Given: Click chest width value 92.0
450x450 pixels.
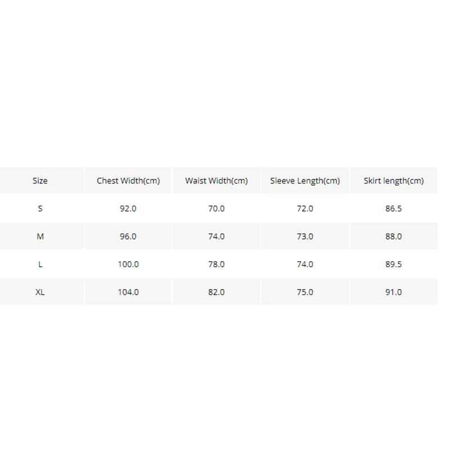Looking at the screenshot, I should coord(128,208).
